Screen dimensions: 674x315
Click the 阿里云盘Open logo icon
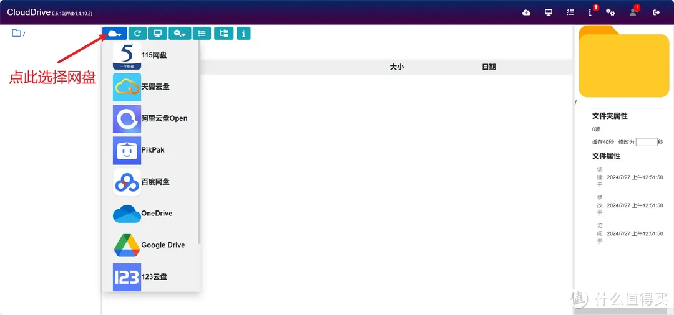tap(127, 119)
